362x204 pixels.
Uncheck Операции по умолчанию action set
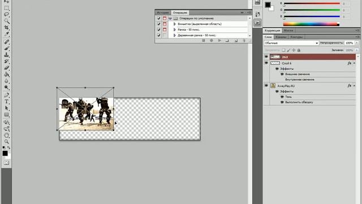pyautogui.click(x=158, y=18)
